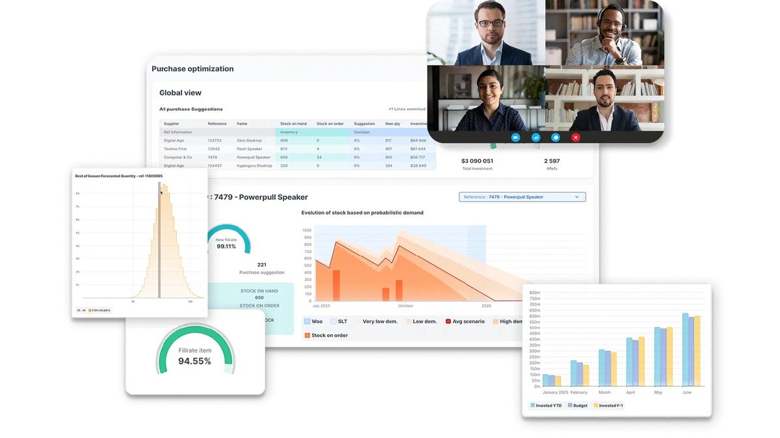The image size is (780, 438).
Task: Toggle the Woo legend swatch
Action: [307, 321]
